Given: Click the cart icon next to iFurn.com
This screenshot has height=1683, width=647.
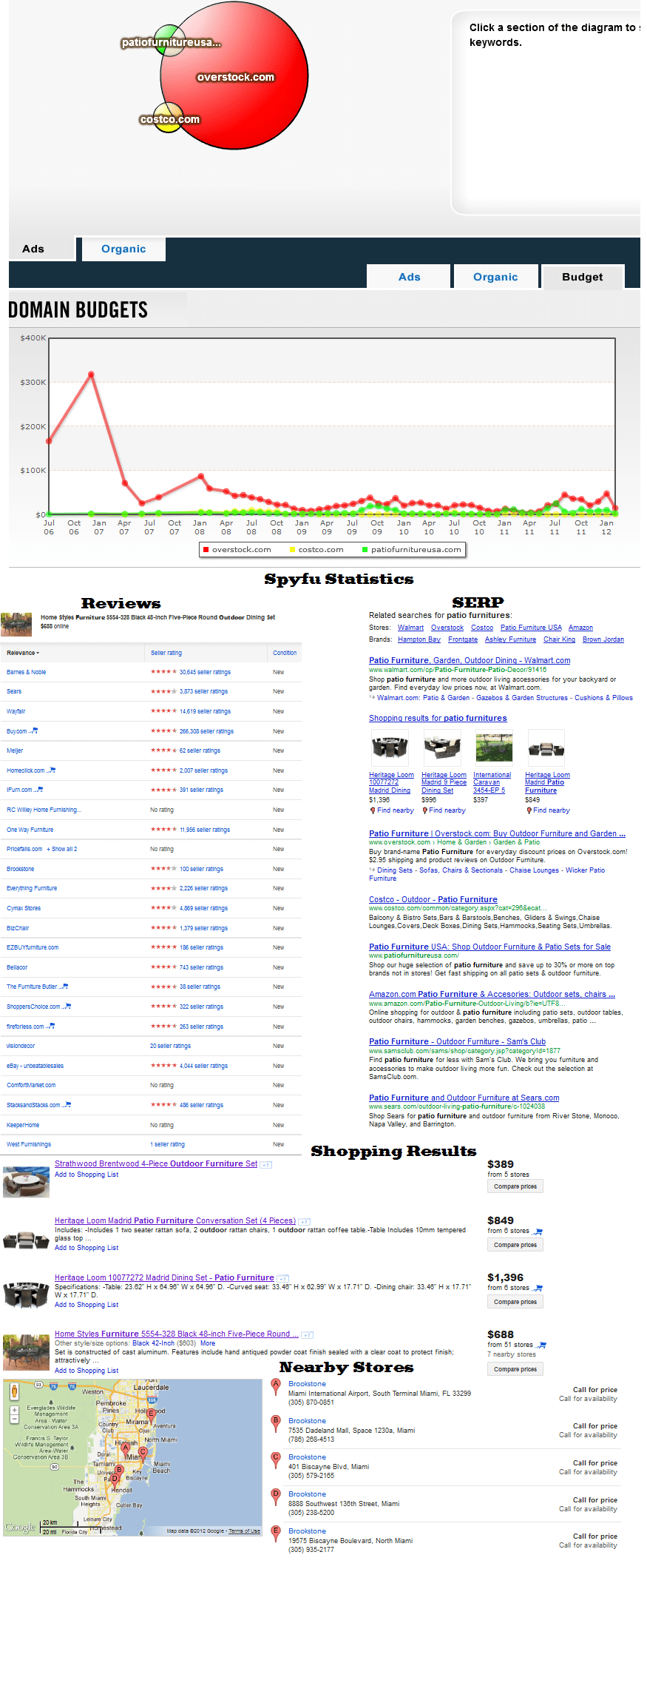Looking at the screenshot, I should pos(39,790).
